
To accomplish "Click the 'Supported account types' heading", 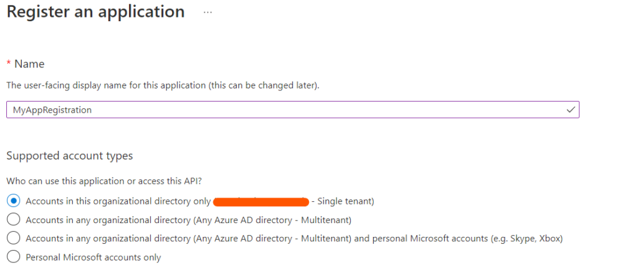I will 70,156.
